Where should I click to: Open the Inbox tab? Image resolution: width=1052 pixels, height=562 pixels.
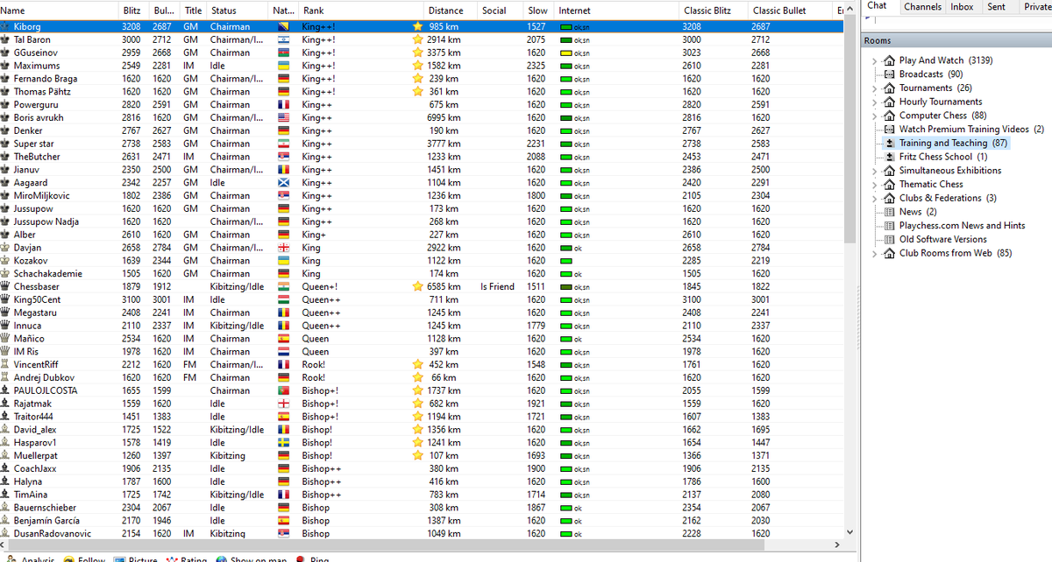pyautogui.click(x=962, y=6)
